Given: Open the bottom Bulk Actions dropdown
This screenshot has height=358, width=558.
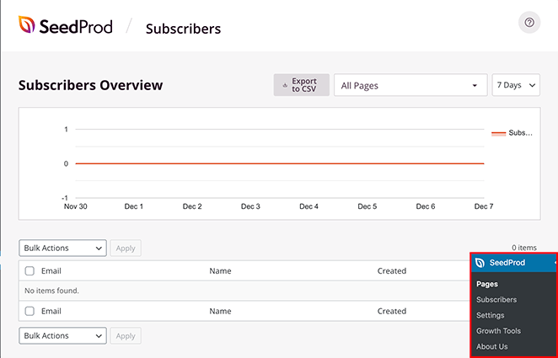Looking at the screenshot, I should click(x=63, y=336).
